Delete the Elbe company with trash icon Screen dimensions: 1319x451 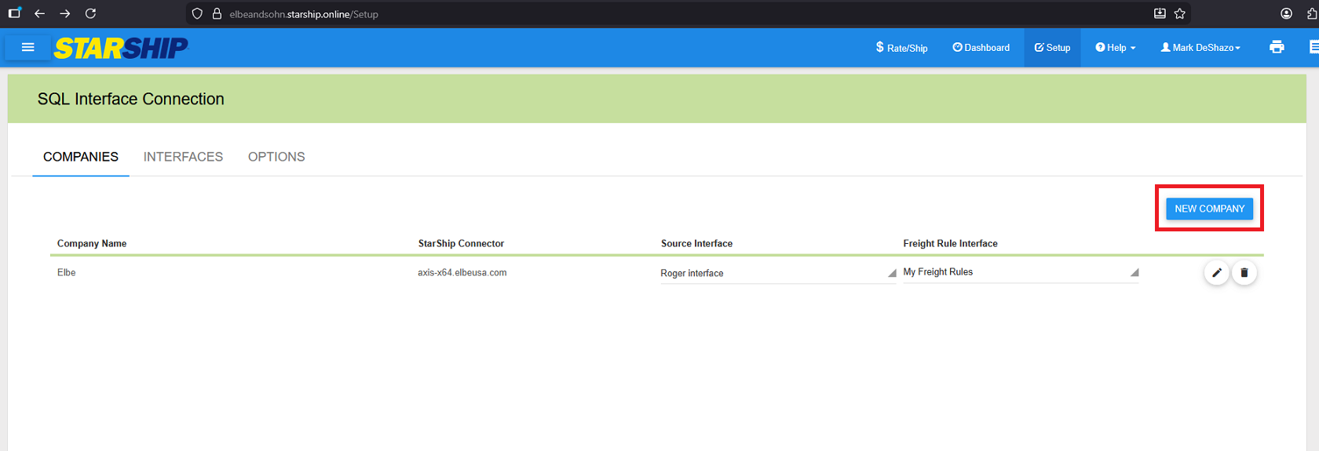1244,273
